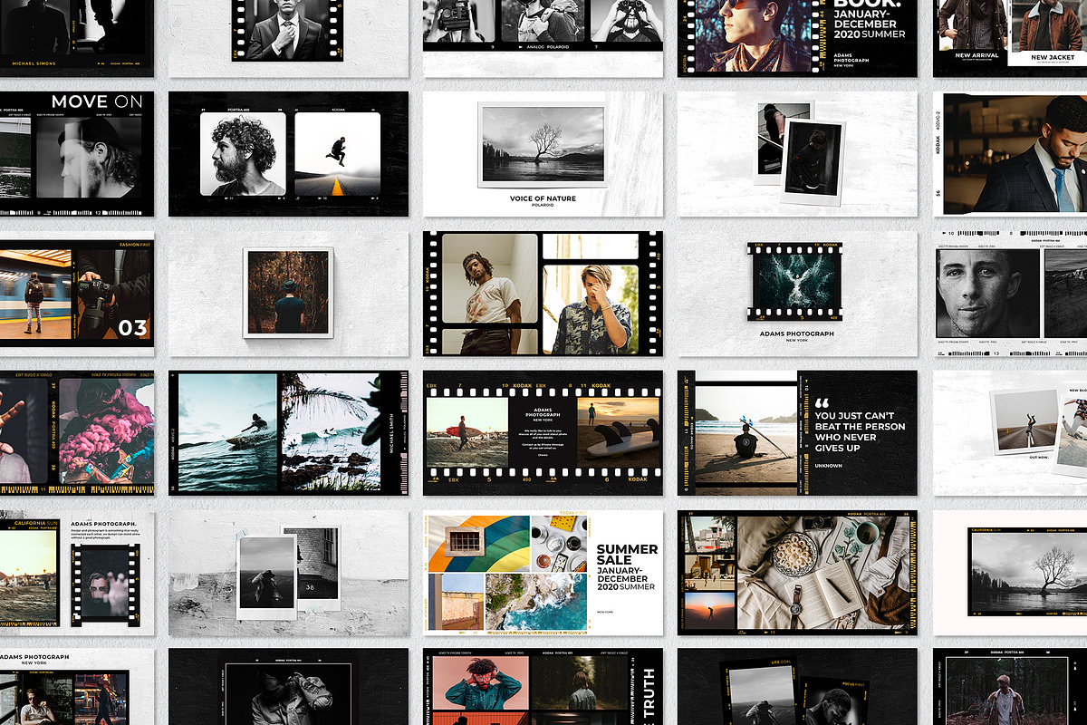Screen dimensions: 1087x725
Task: Click the coffee cups flat-lay photo
Action: click(558, 543)
